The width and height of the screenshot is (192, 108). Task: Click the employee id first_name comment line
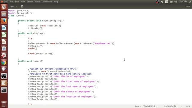pyautogui.click(x=60, y=74)
